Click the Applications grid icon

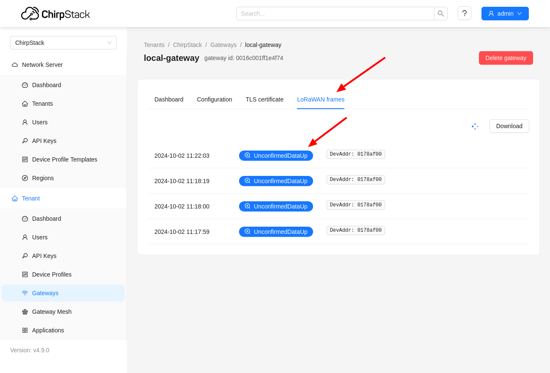pyautogui.click(x=25, y=330)
